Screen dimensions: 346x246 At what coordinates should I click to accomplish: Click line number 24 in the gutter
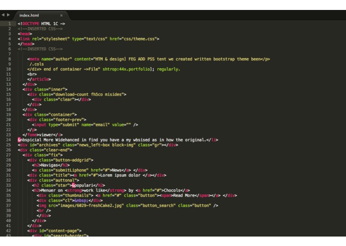[8, 140]
